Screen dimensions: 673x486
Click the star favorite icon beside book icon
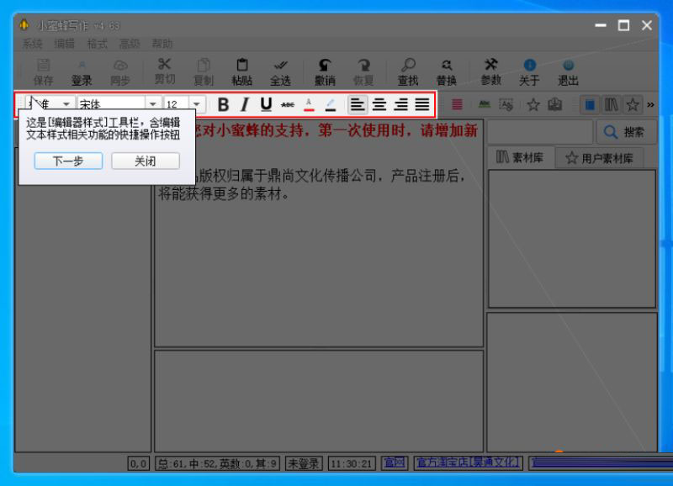(x=533, y=104)
